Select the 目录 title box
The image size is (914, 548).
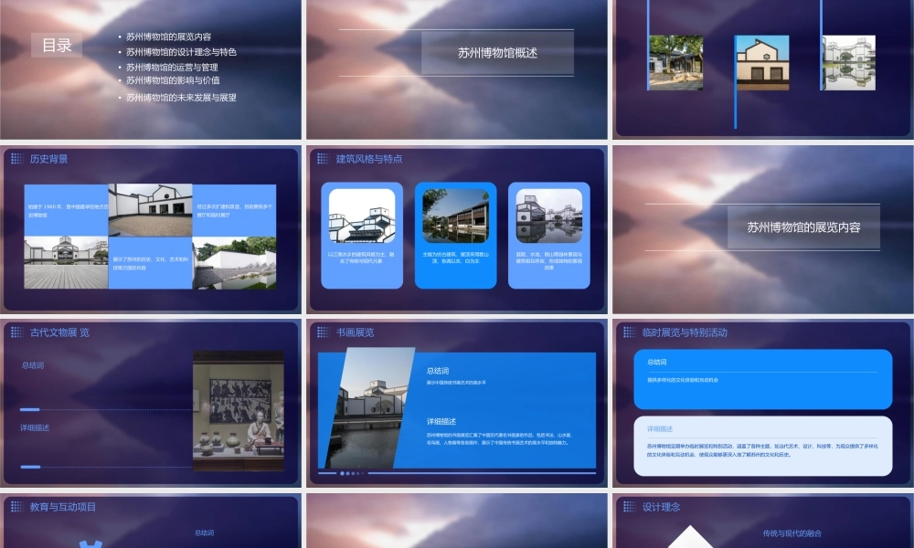coord(57,46)
